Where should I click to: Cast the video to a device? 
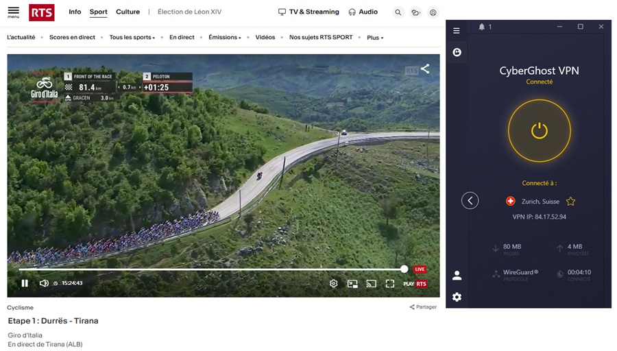[x=371, y=283]
